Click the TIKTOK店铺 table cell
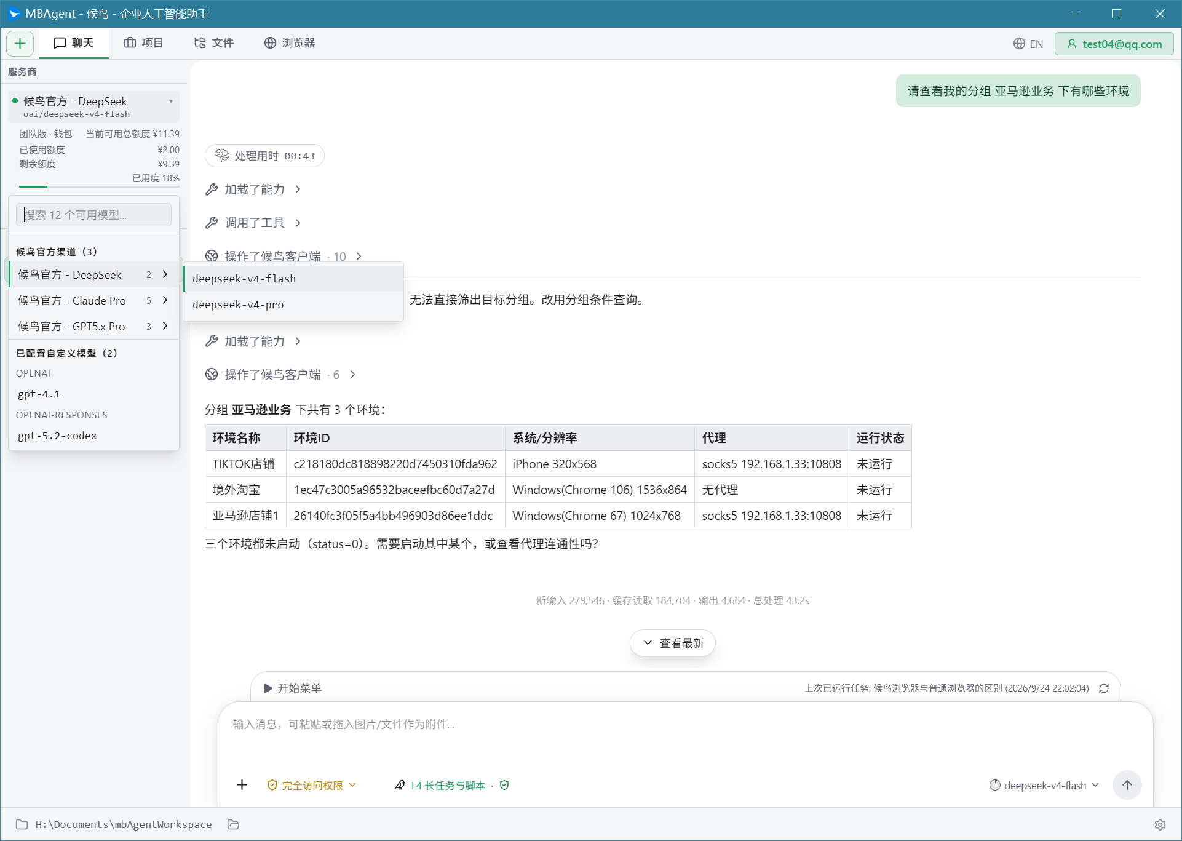 [245, 464]
